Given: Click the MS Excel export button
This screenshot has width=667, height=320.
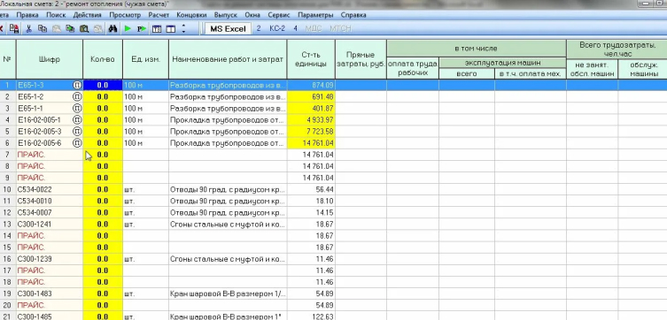Looking at the screenshot, I should coord(228,29).
